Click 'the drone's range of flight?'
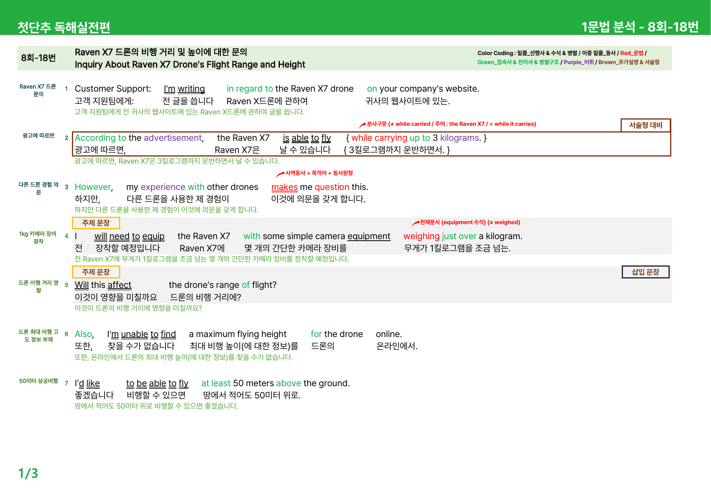This screenshot has width=711, height=503. [222, 285]
